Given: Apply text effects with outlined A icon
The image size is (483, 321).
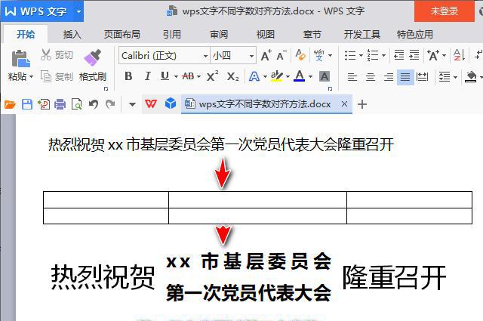Looking at the screenshot, I should tap(254, 76).
